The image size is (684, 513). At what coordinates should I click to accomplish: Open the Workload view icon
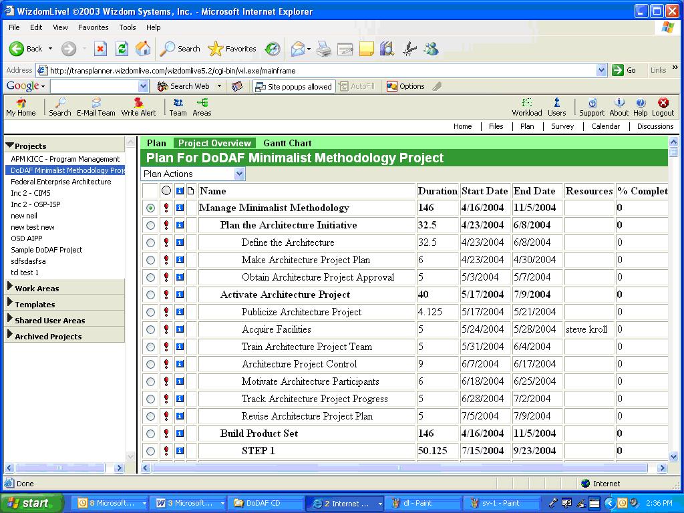526,107
